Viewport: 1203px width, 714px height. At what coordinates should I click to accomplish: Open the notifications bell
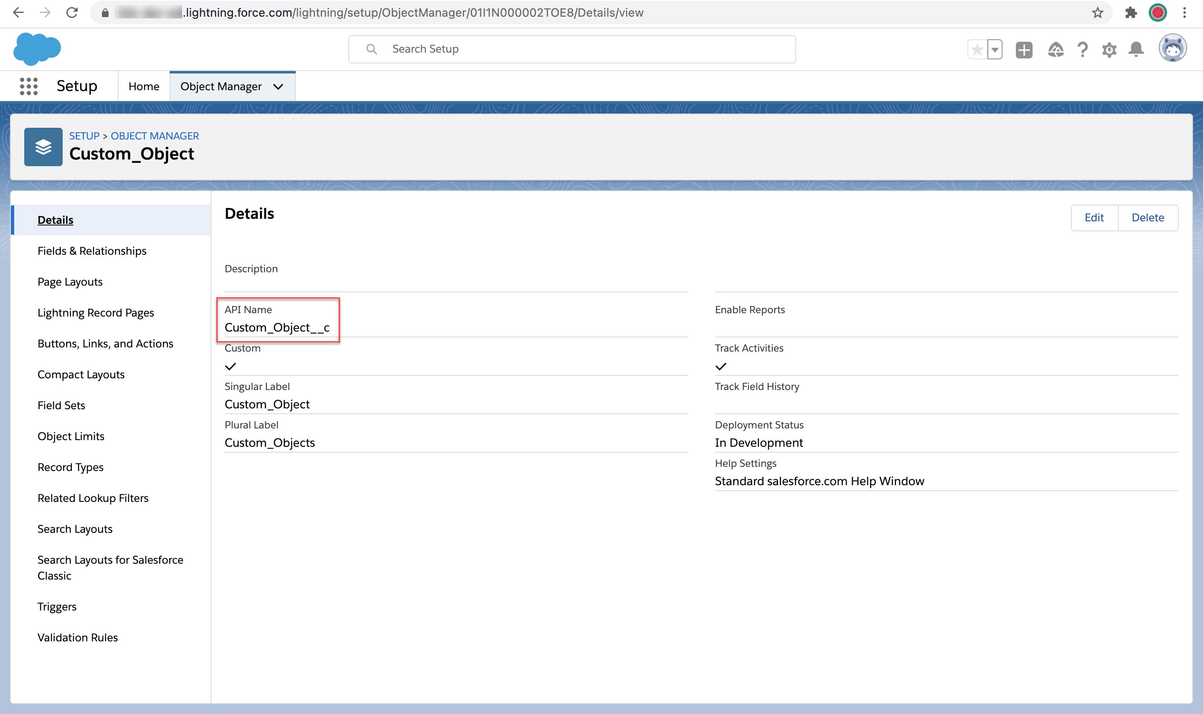coord(1136,50)
